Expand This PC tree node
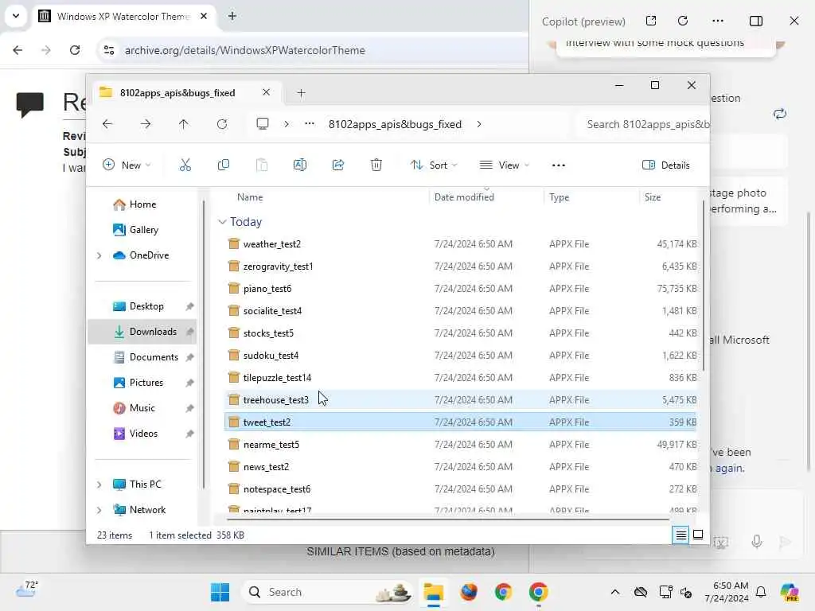815x611 pixels. [x=99, y=485]
